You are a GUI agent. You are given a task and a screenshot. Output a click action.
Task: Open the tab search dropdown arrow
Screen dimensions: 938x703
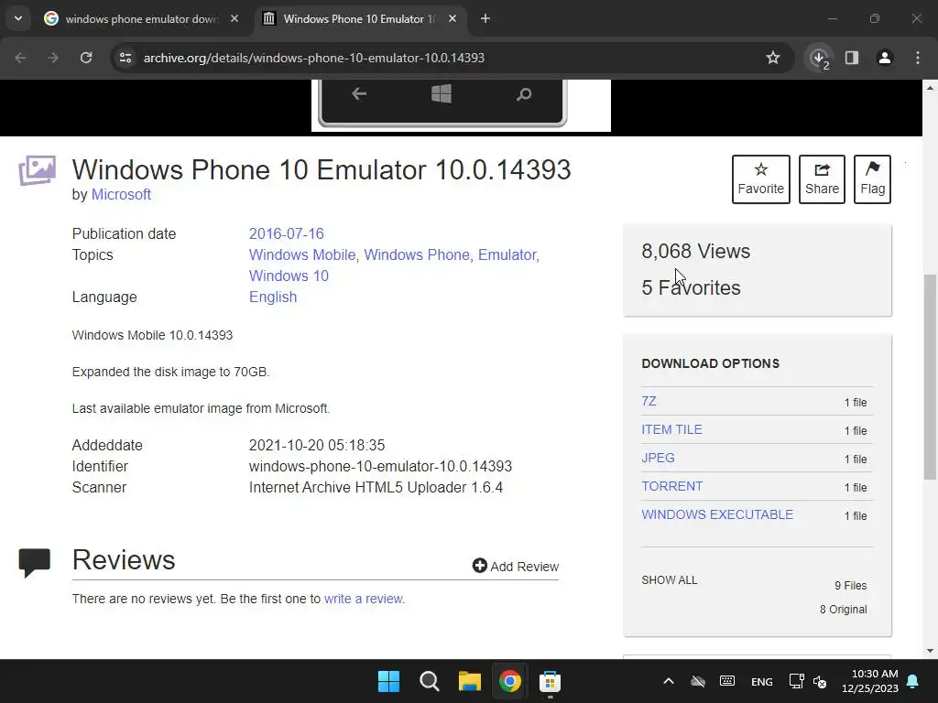[x=18, y=19]
